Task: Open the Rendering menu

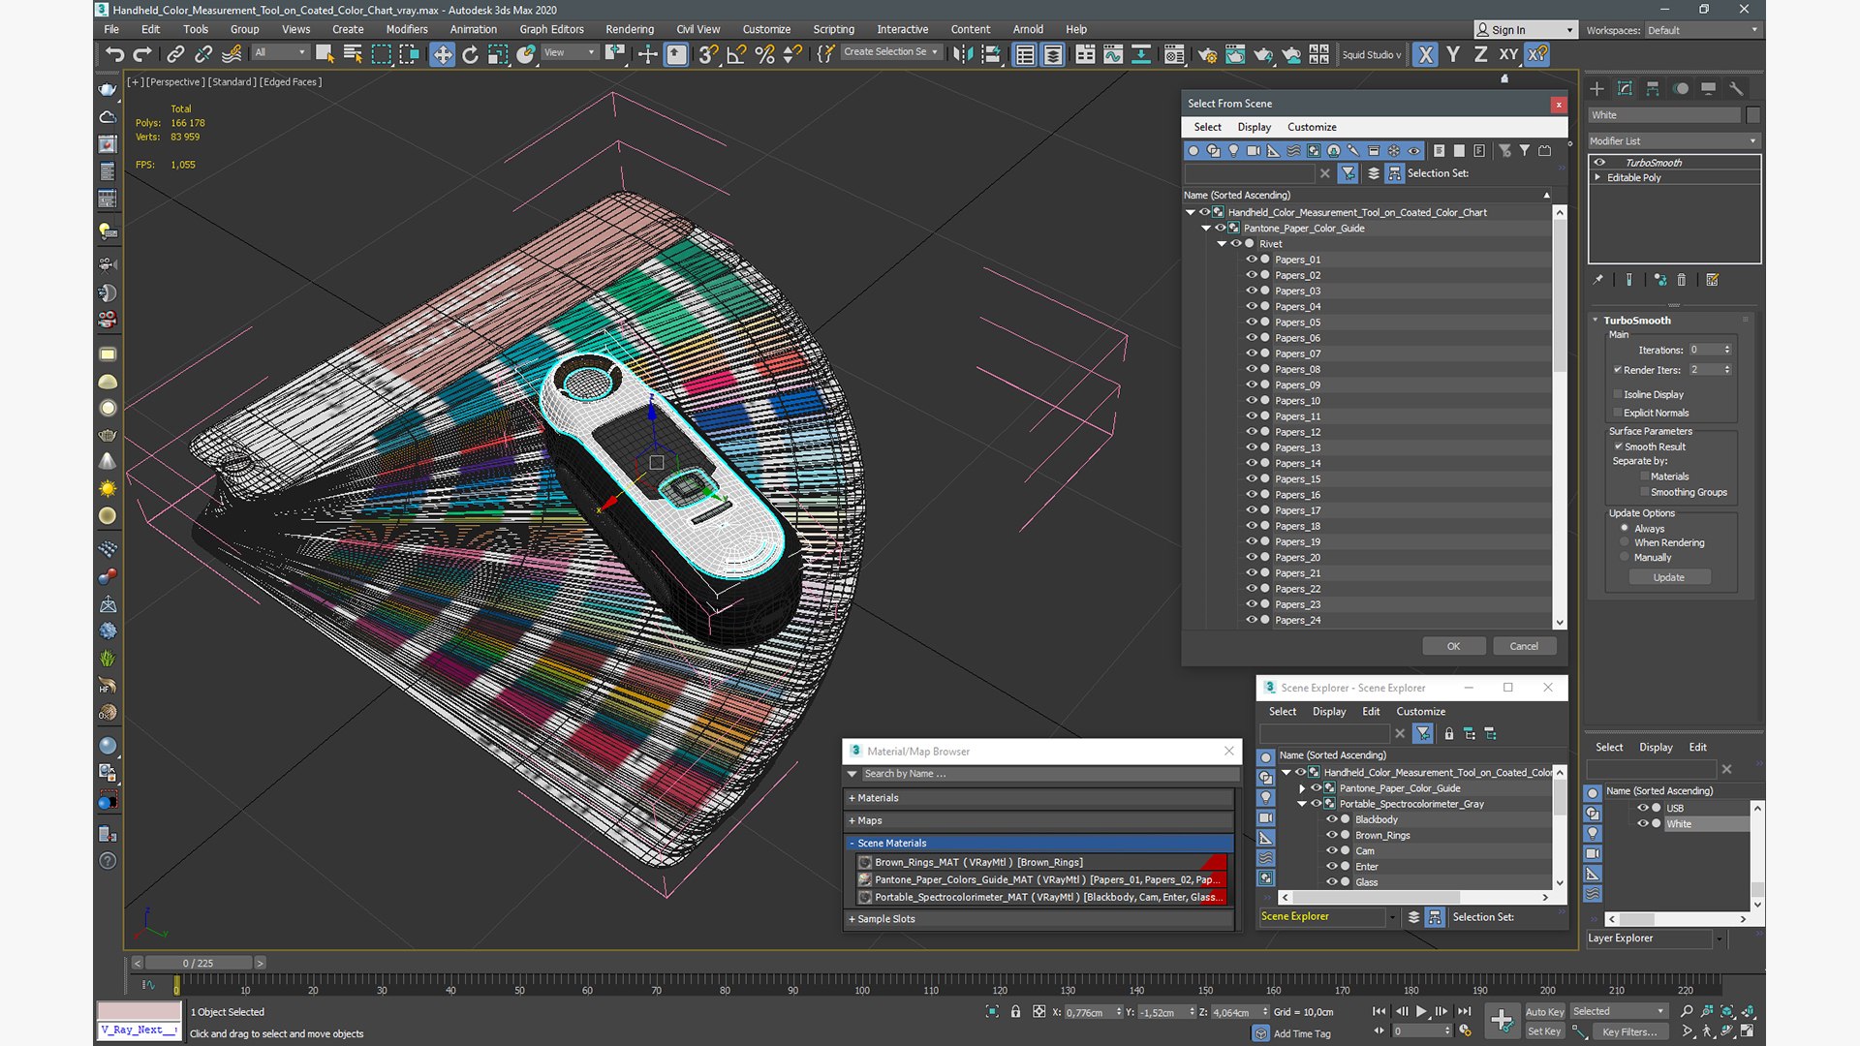Action: tap(629, 29)
